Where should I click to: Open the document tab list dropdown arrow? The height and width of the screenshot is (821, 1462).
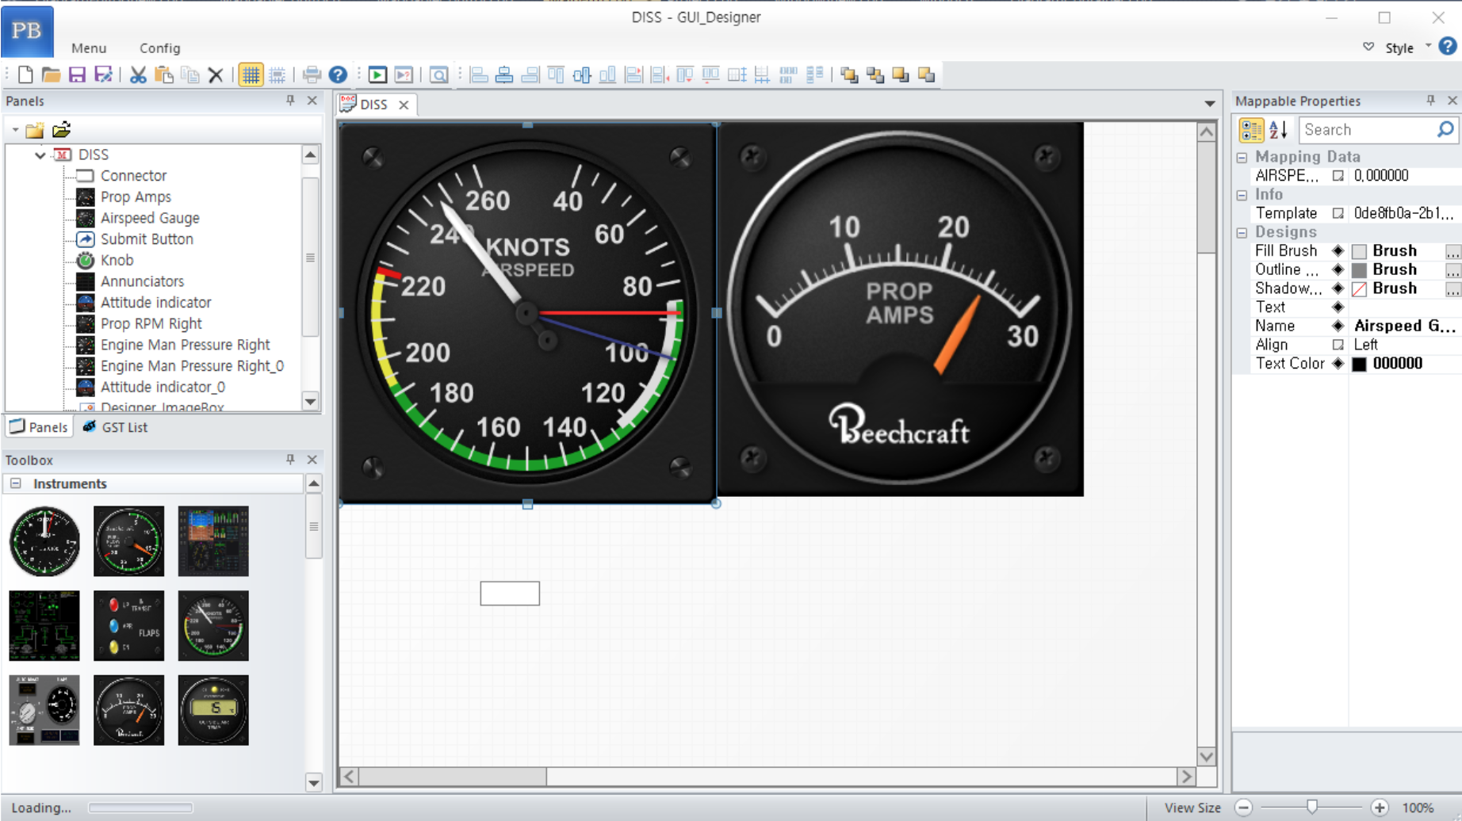pyautogui.click(x=1209, y=104)
